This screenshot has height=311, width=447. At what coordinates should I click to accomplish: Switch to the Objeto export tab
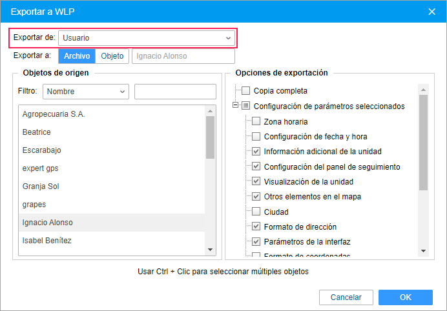112,56
